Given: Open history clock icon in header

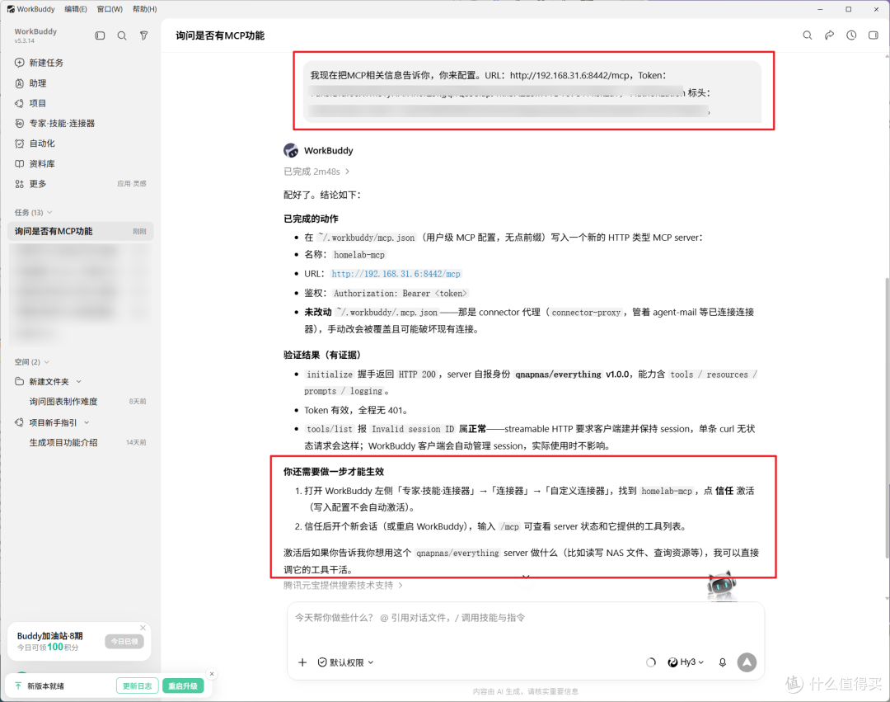Looking at the screenshot, I should click(851, 35).
